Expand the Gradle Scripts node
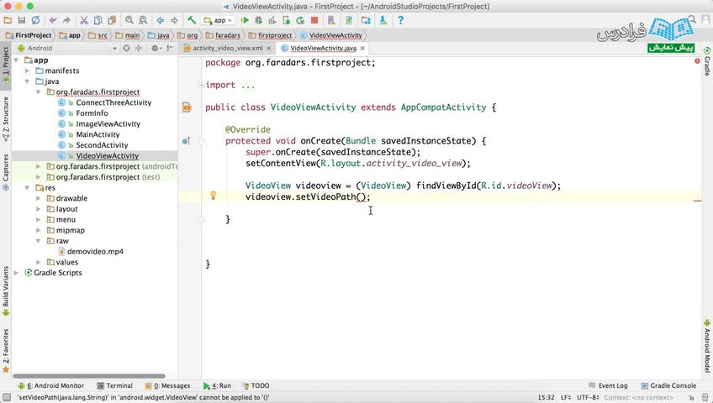Viewport: 713px width, 403px height. point(16,273)
